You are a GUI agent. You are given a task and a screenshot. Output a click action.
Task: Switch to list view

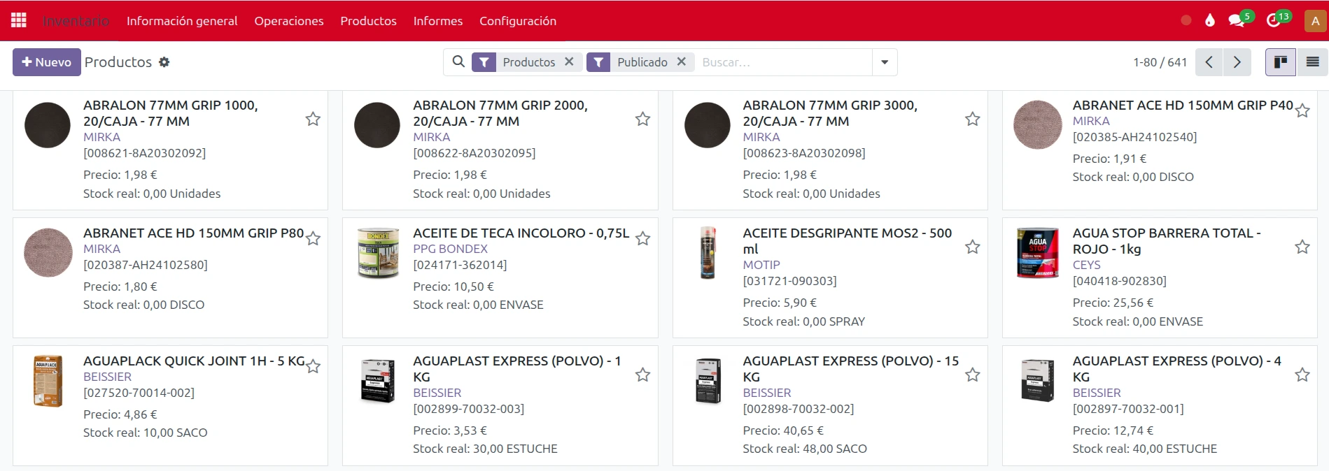point(1312,62)
